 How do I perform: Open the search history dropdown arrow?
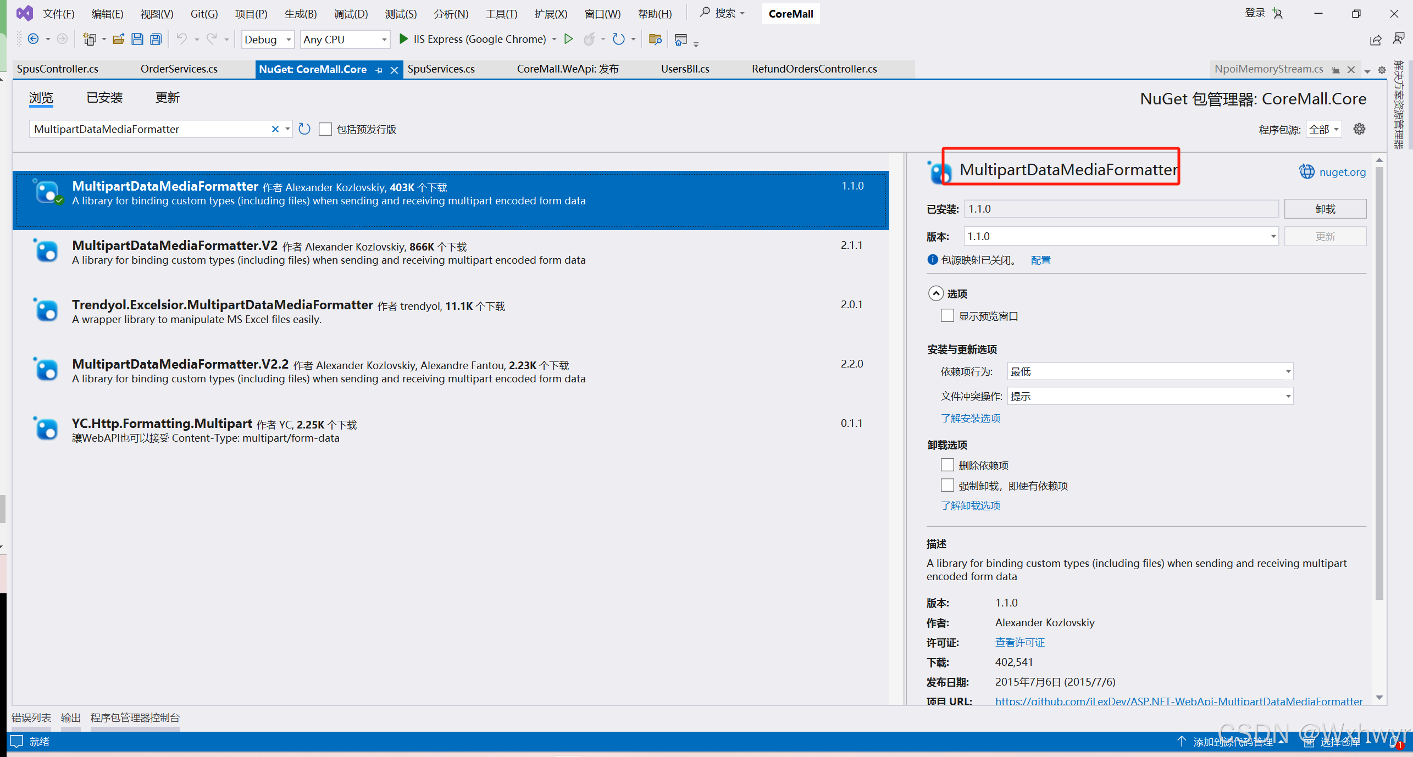coord(287,129)
